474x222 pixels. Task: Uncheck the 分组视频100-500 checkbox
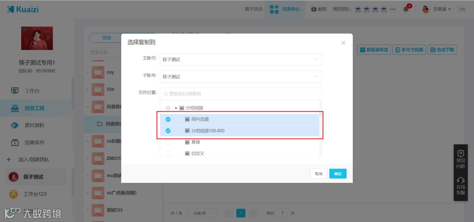coord(168,131)
